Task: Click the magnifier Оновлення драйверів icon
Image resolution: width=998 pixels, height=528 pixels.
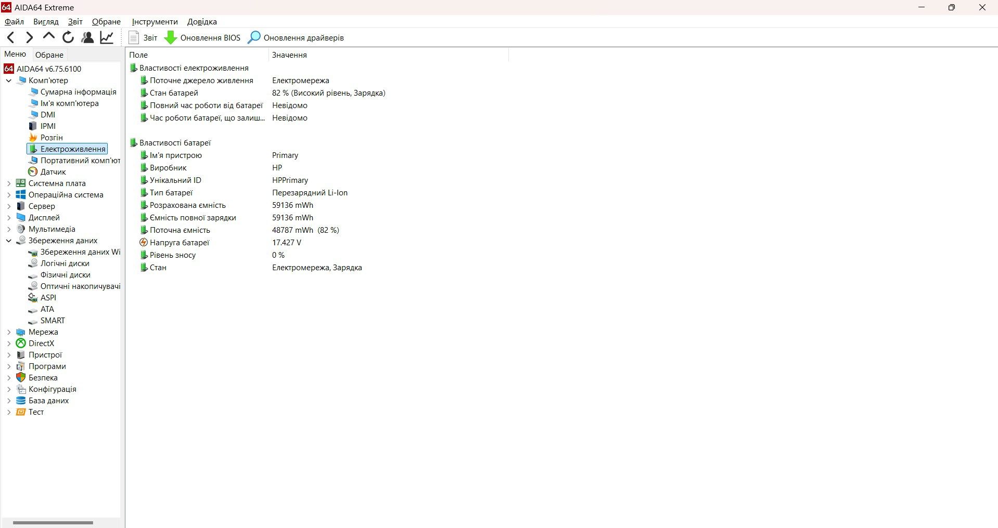Action: (x=254, y=37)
